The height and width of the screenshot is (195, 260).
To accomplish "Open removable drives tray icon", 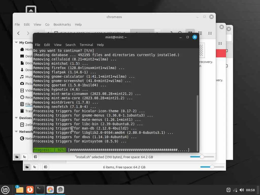I will click(228, 190).
